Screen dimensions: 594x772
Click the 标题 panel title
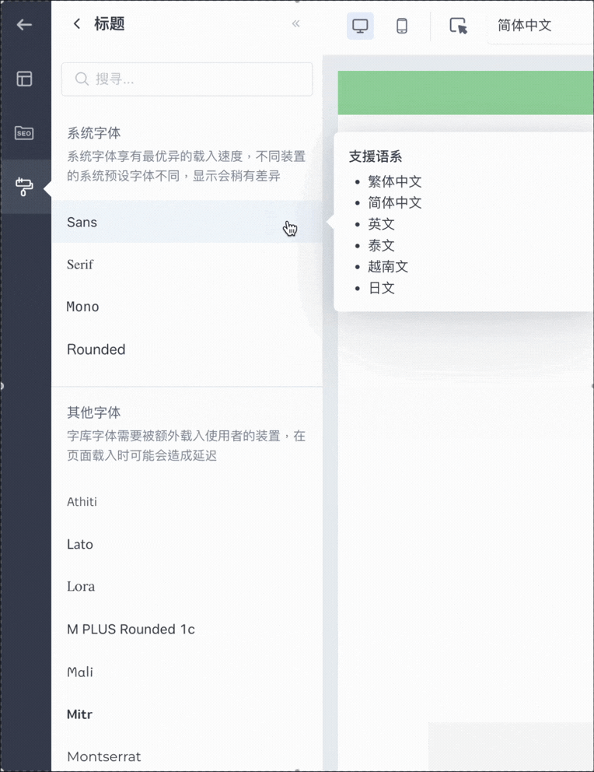109,23
